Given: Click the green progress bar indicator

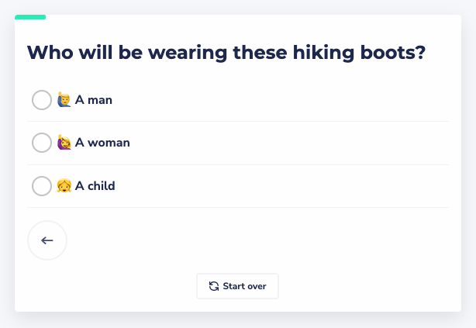Looking at the screenshot, I should tap(30, 16).
